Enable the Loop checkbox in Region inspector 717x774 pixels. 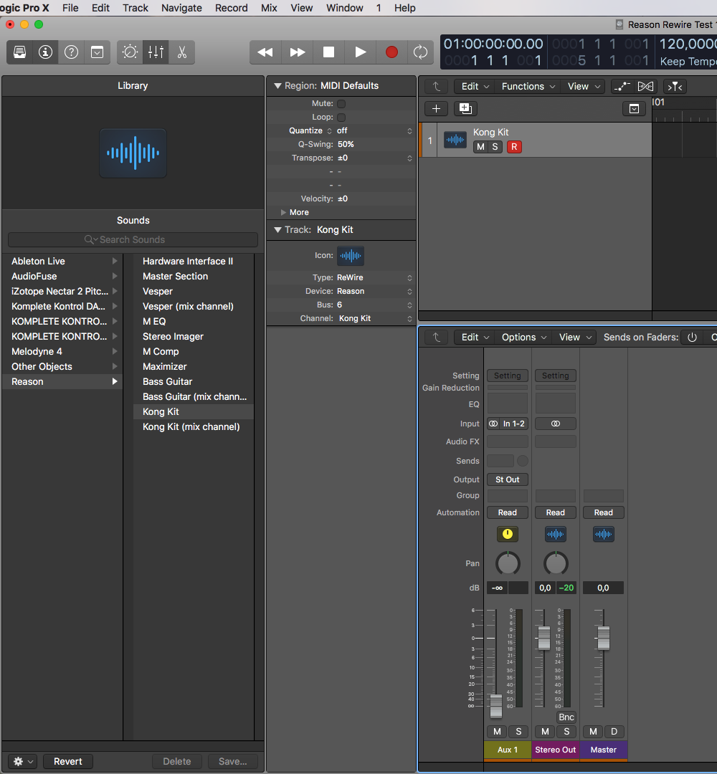pyautogui.click(x=341, y=118)
